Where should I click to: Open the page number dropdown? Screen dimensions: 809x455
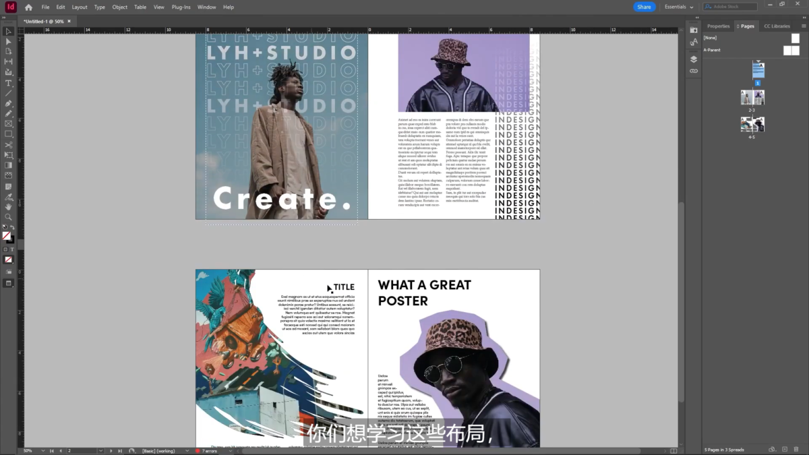coord(101,450)
